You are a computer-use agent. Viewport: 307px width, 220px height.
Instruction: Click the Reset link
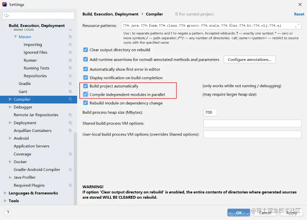tap(299, 14)
